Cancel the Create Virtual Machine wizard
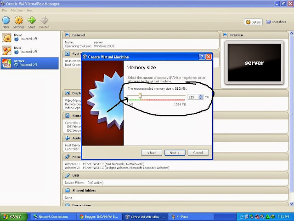The image size is (294, 221). click(x=198, y=153)
